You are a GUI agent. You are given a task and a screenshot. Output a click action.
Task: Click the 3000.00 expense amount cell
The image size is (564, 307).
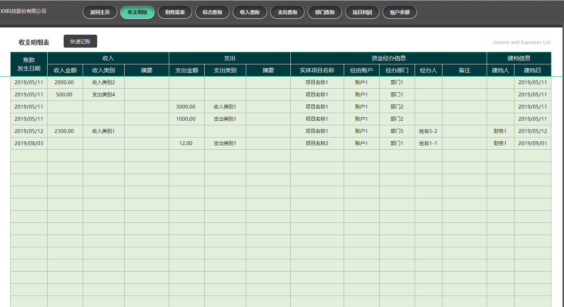click(186, 107)
